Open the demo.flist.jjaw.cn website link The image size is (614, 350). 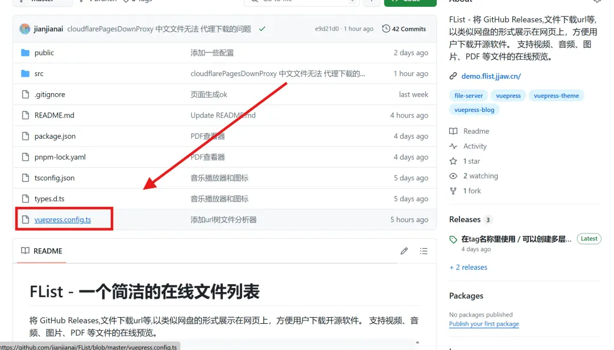click(x=491, y=76)
